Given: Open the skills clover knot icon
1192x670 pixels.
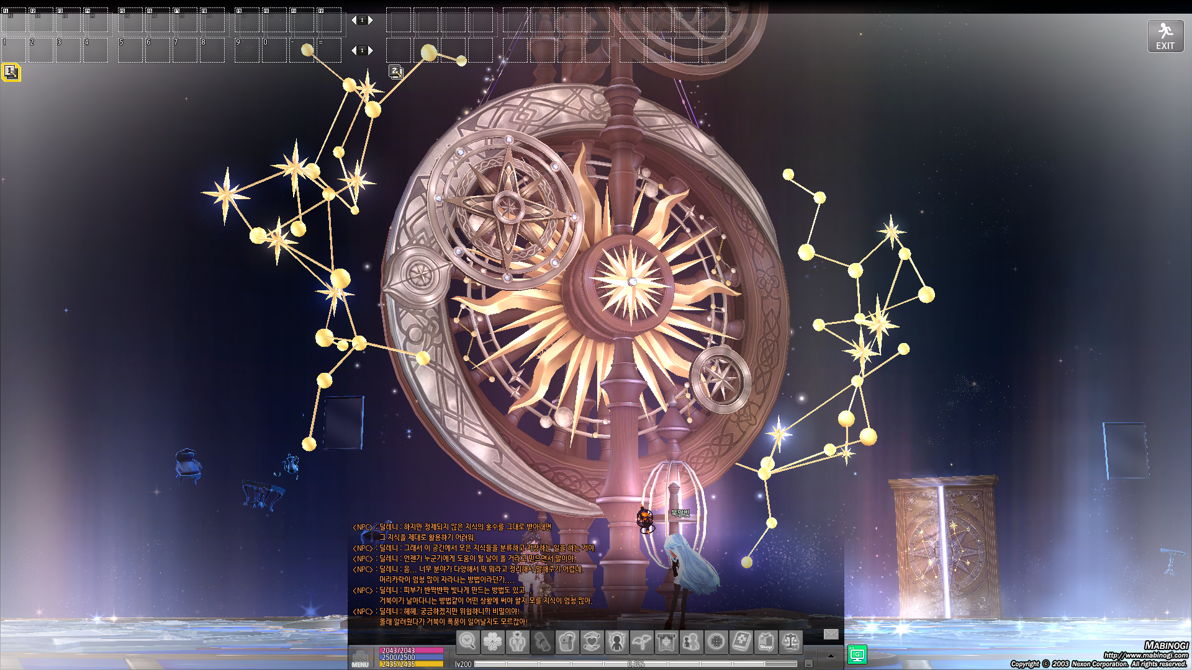Looking at the screenshot, I should (492, 642).
